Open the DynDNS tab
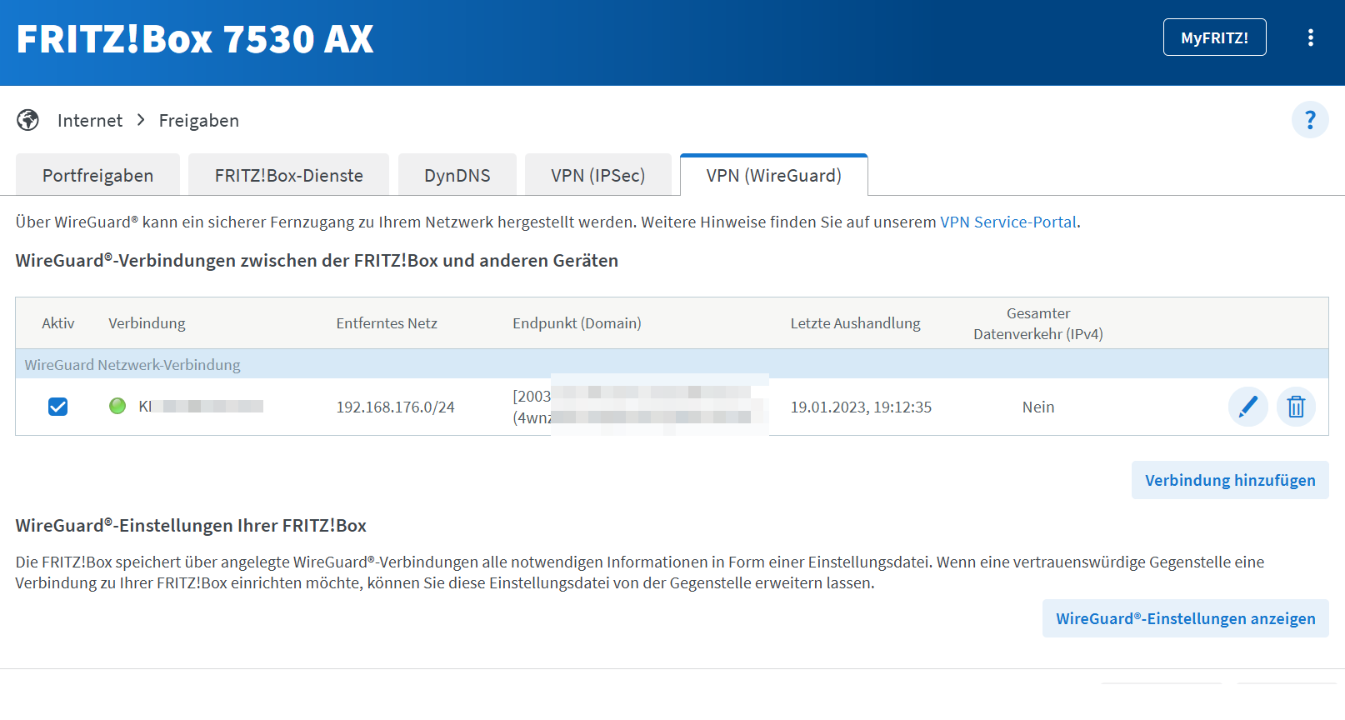 click(x=457, y=175)
